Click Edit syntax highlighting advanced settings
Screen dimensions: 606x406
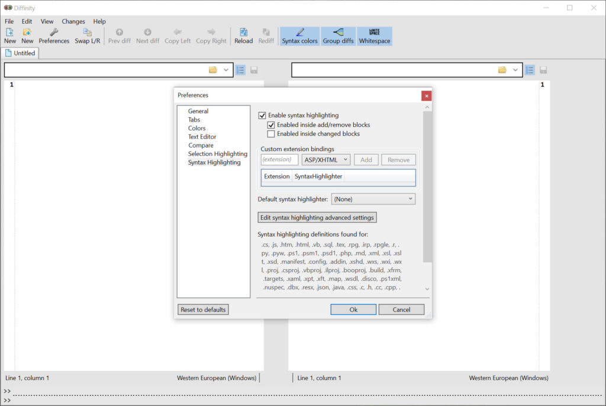coord(317,218)
